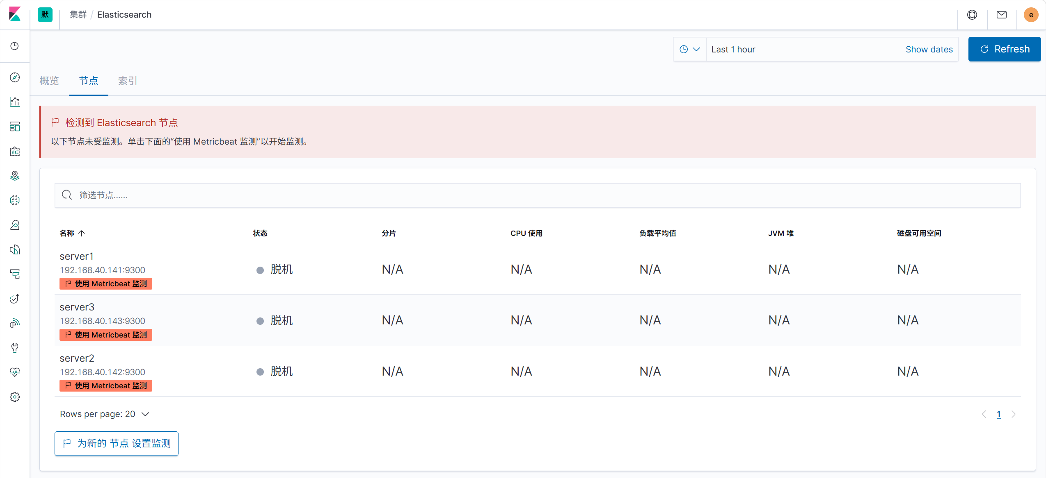The image size is (1046, 478).
Task: Open Visualize from the sidebar chart icon
Action: [x=15, y=102]
